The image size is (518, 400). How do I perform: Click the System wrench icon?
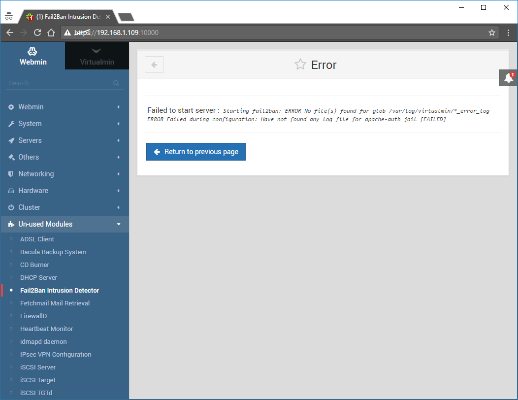(11, 124)
